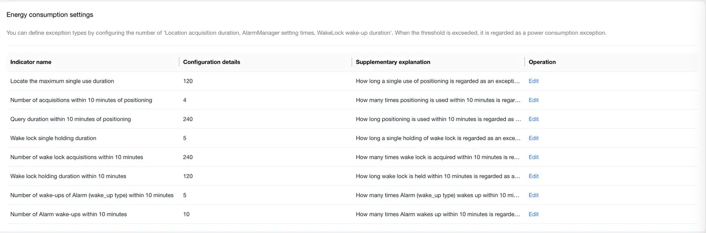This screenshot has width=706, height=233.
Task: Click the Operation column header
Action: 542,62
